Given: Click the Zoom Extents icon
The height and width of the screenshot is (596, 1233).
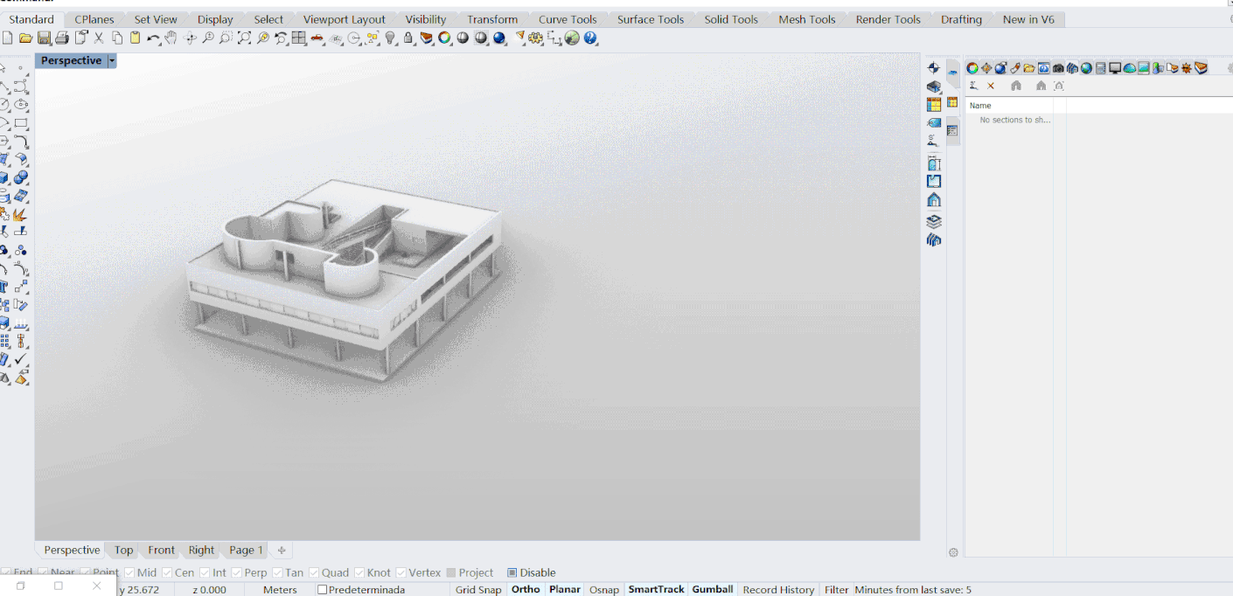Looking at the screenshot, I should tap(245, 38).
